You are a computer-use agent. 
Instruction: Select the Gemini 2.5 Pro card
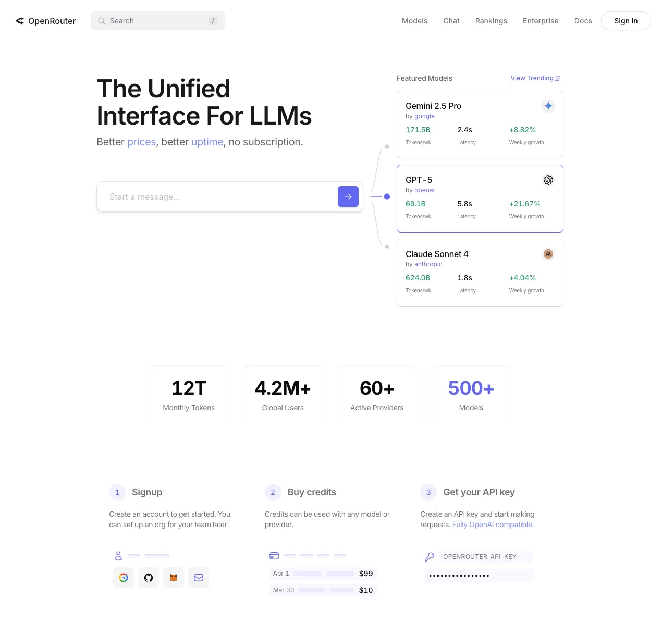pos(480,125)
